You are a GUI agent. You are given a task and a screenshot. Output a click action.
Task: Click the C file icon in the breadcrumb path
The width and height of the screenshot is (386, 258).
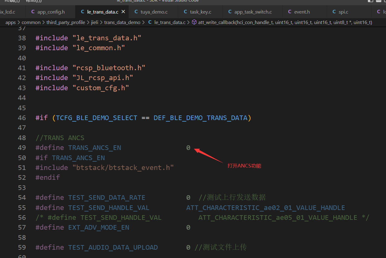(150, 22)
